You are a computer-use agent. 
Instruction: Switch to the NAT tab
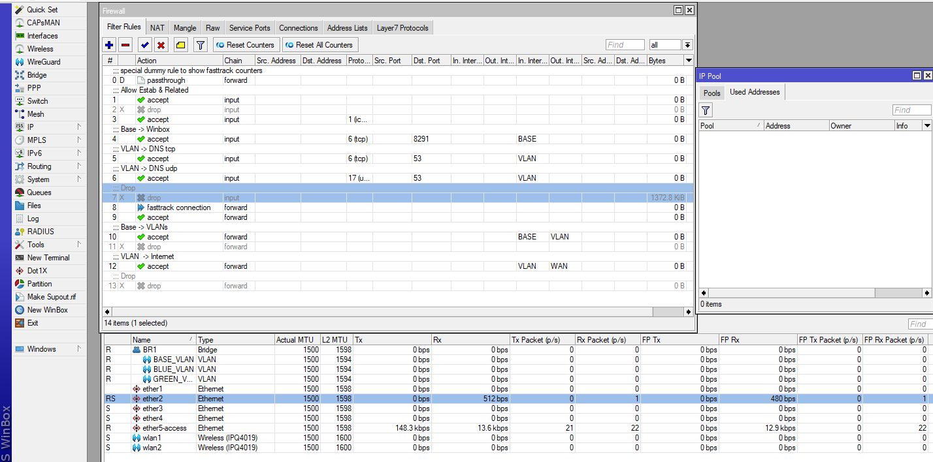point(157,28)
